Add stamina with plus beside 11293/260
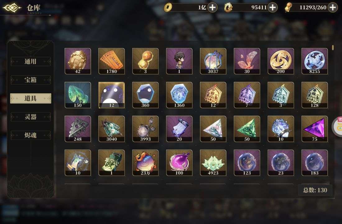The image size is (342, 224). point(333,7)
